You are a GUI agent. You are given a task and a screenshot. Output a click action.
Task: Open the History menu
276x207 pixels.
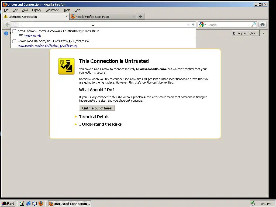point(37,10)
